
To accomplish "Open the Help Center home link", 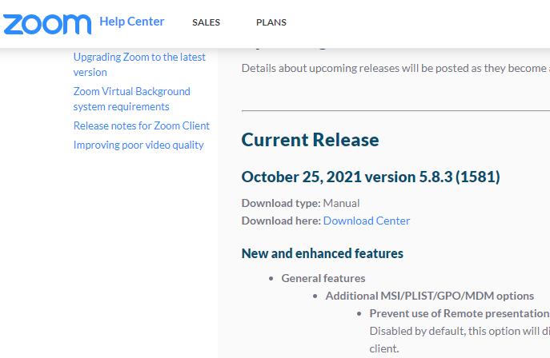I will pyautogui.click(x=132, y=22).
